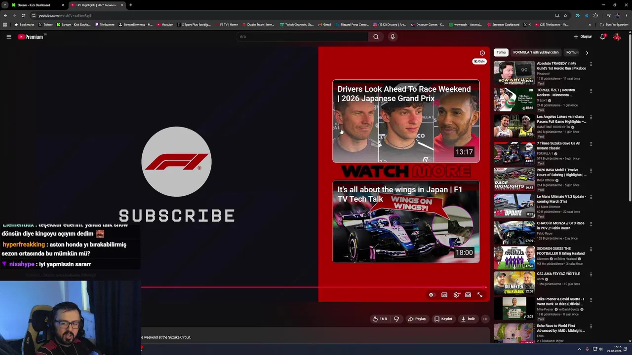This screenshot has height=355, width=632.
Task: Open Chrome extensions puzzle icon
Action: 595,15
